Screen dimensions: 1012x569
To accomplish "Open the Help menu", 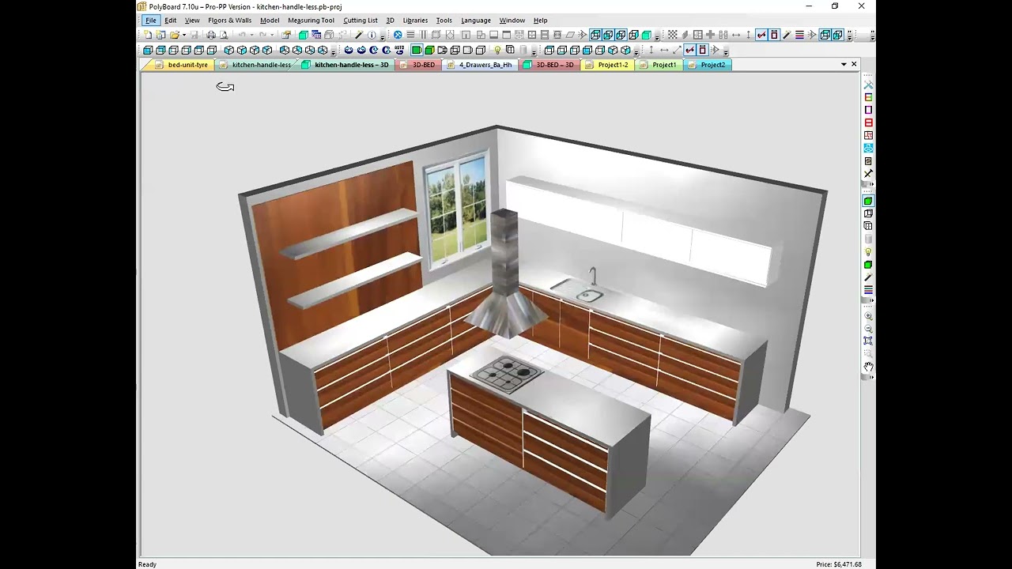I will [540, 21].
